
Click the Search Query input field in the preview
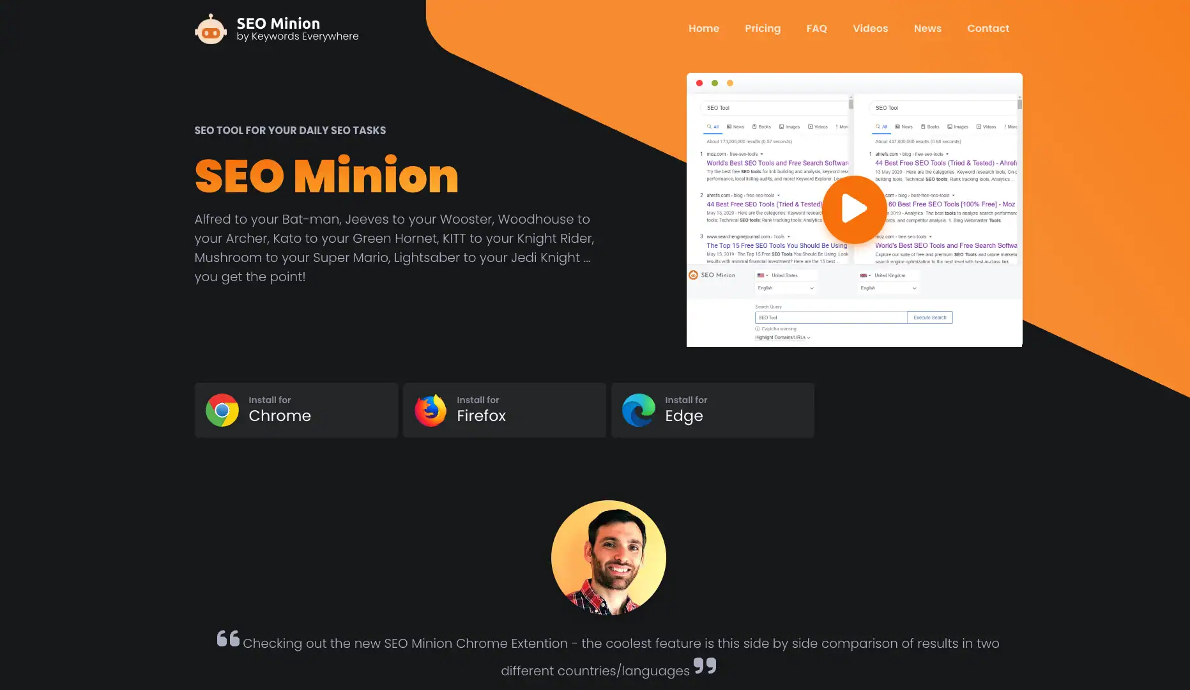830,318
